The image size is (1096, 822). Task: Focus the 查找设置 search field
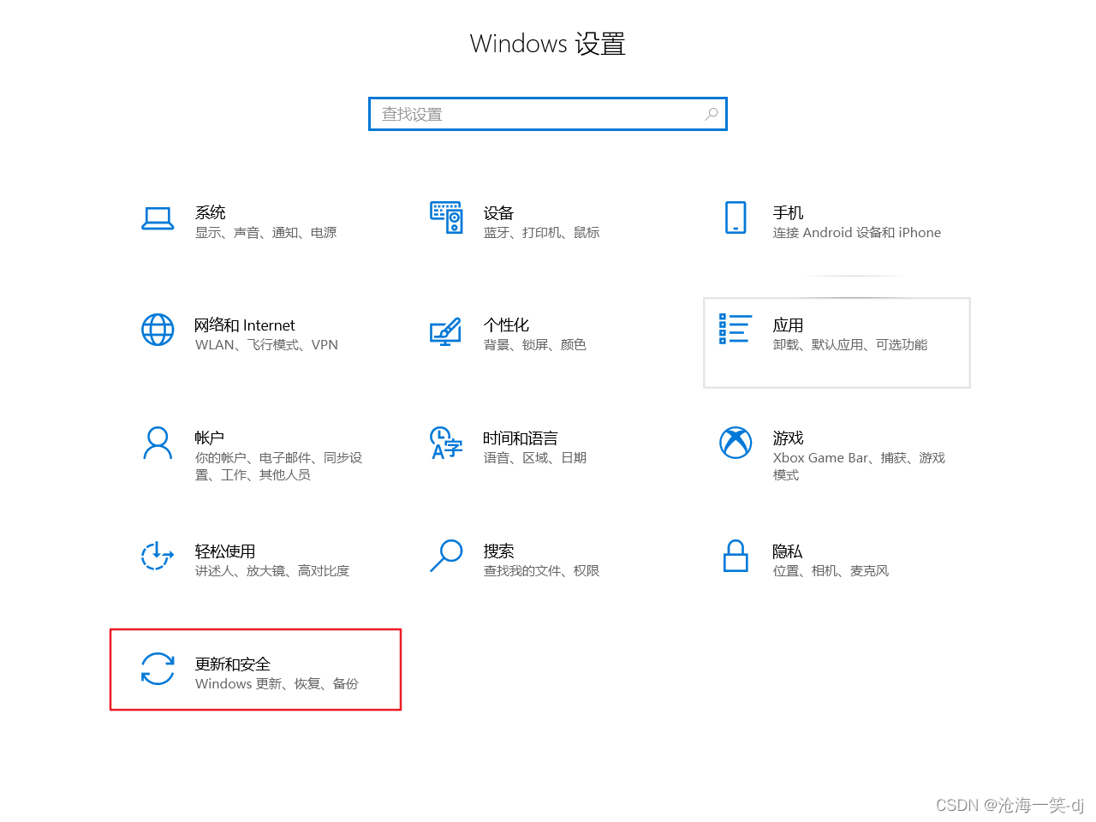coord(548,114)
